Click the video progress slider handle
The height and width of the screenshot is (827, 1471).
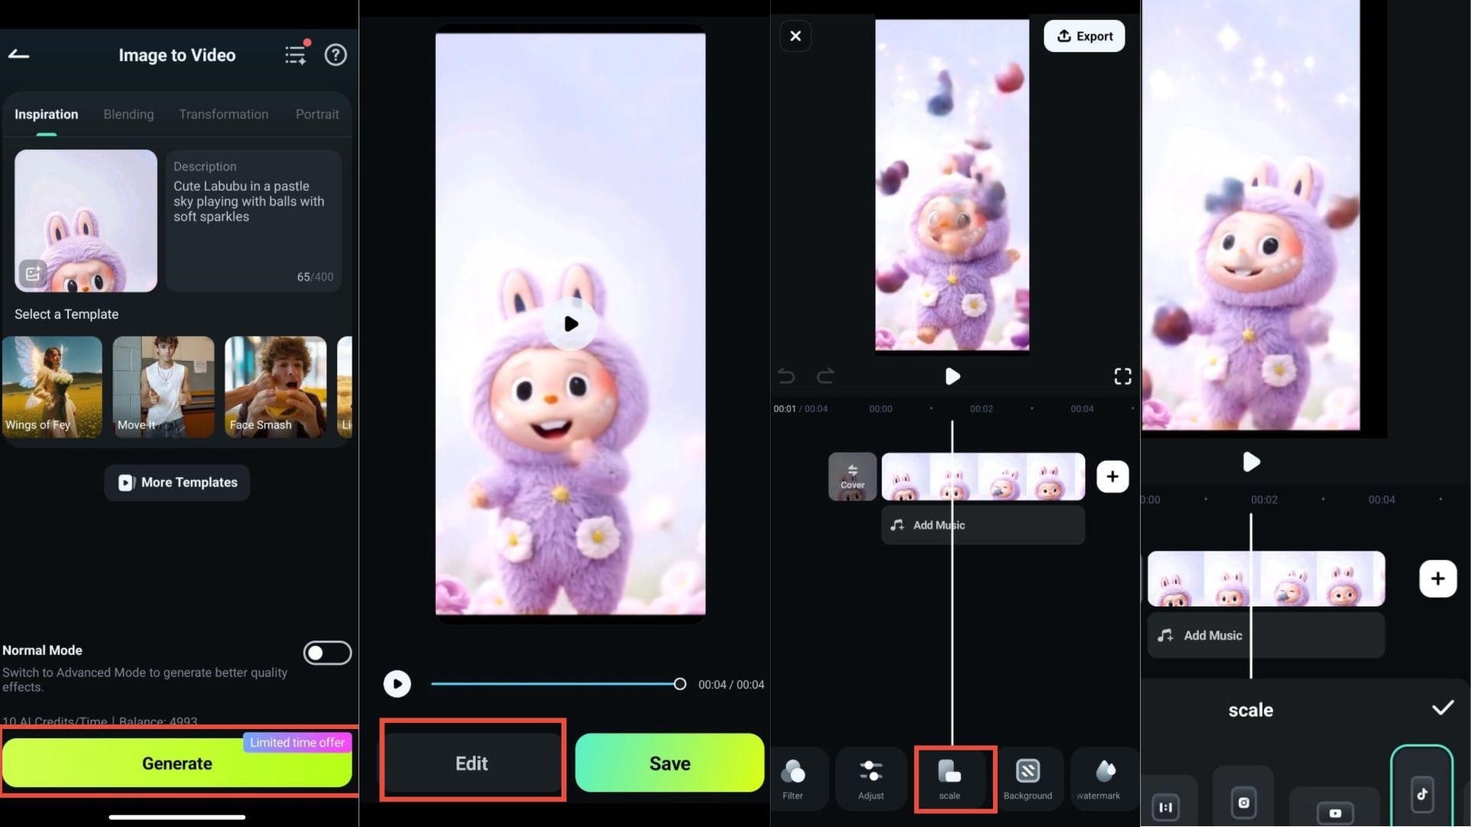click(x=680, y=684)
